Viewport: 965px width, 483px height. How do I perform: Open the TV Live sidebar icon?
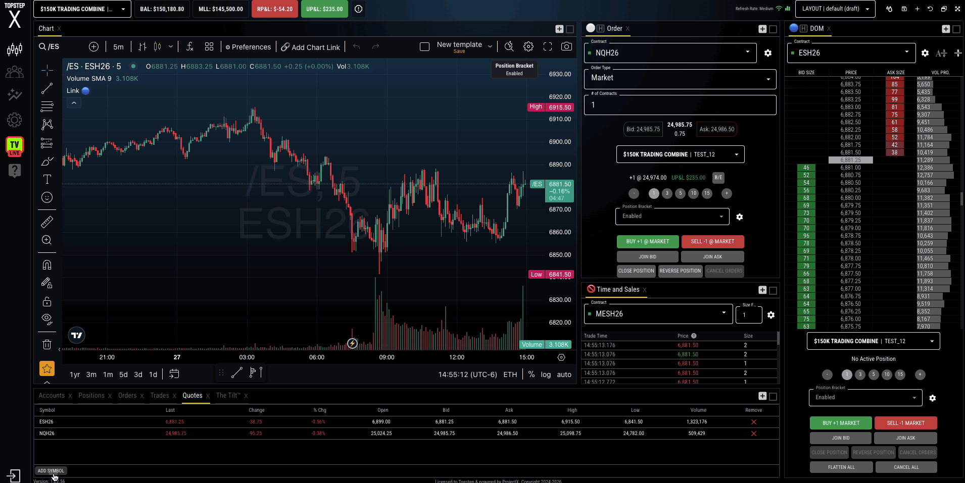pyautogui.click(x=14, y=146)
